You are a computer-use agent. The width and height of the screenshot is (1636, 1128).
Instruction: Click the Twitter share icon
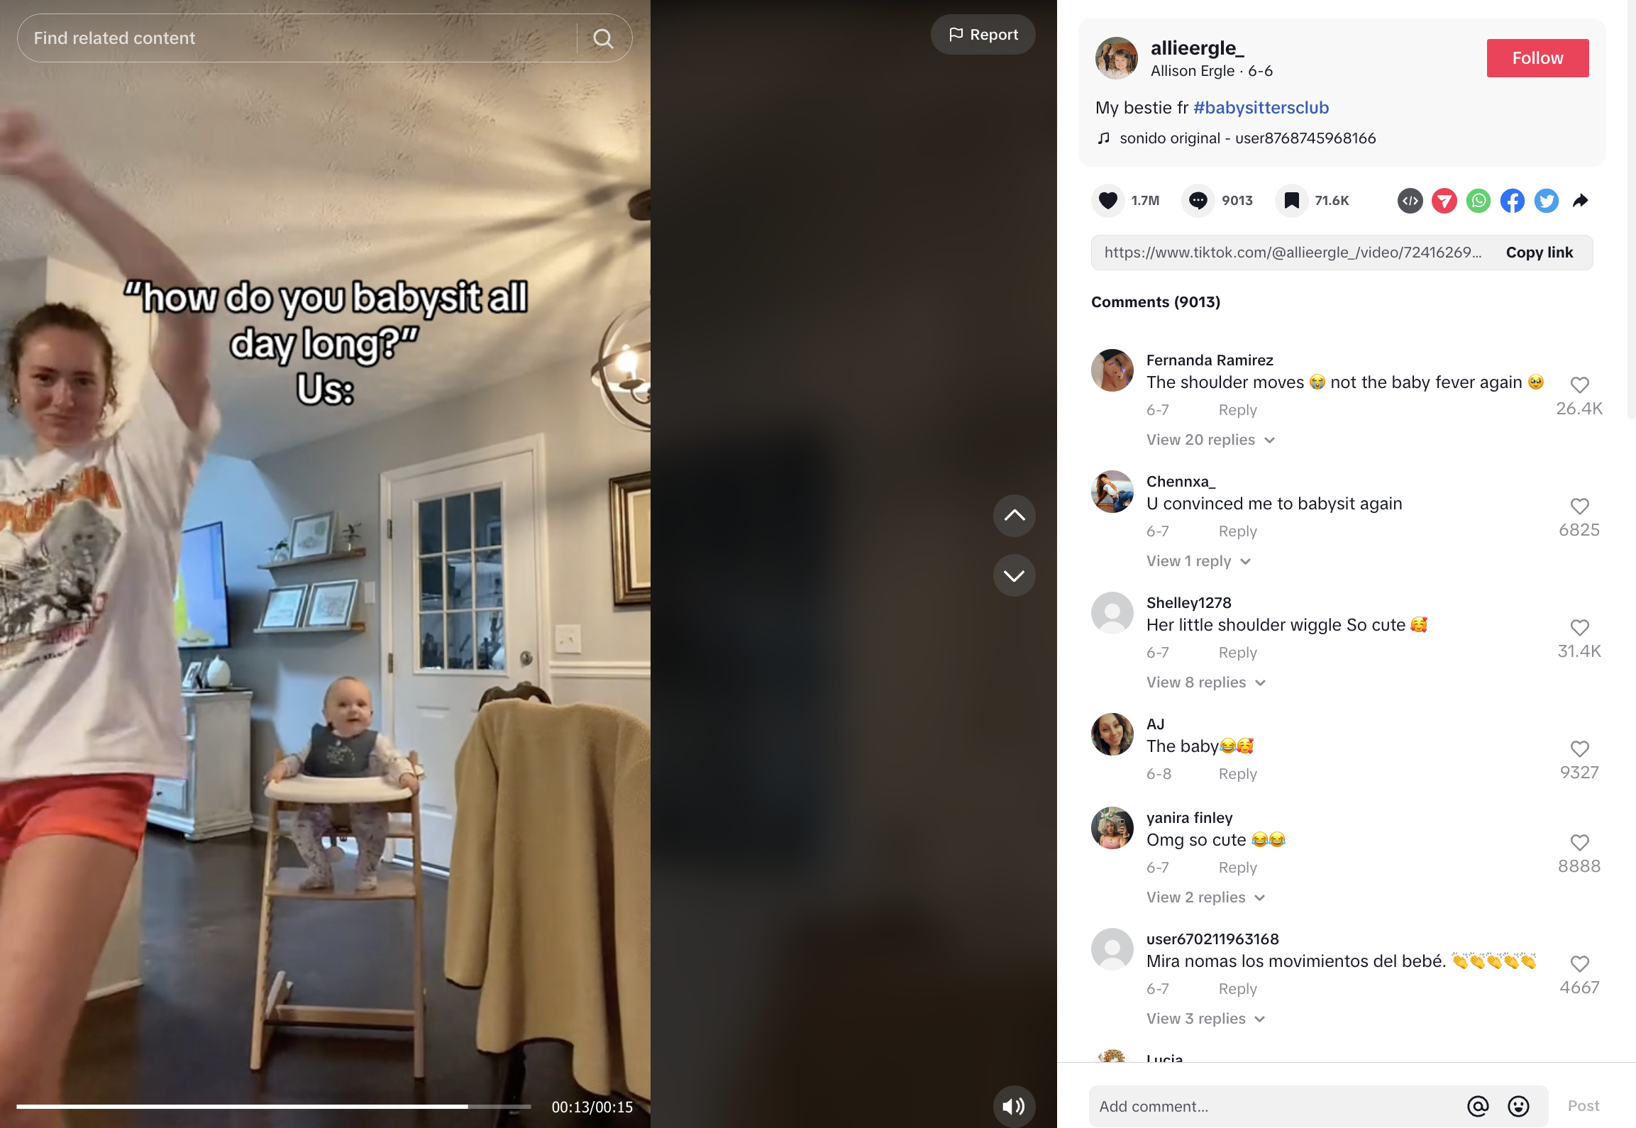click(1545, 199)
